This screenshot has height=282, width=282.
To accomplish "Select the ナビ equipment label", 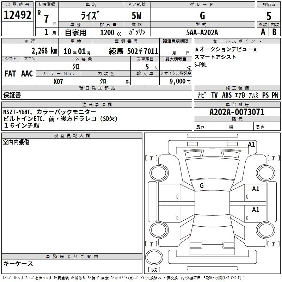I will (202, 95).
